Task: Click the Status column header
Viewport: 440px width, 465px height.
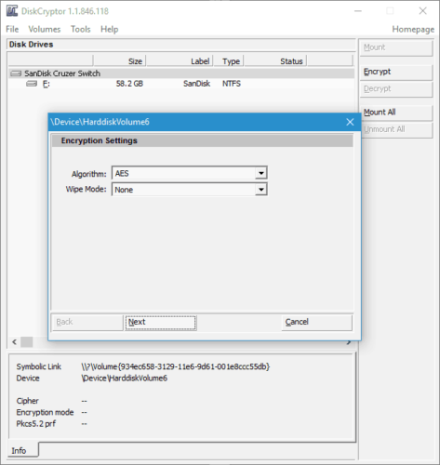Action: [x=275, y=61]
